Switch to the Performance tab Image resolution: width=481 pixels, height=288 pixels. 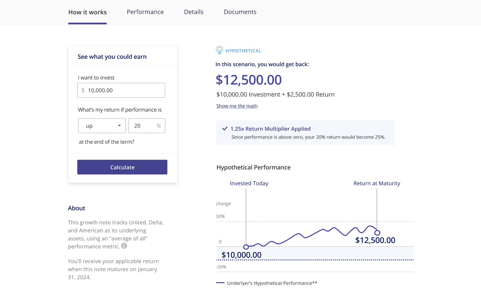pyautogui.click(x=145, y=12)
